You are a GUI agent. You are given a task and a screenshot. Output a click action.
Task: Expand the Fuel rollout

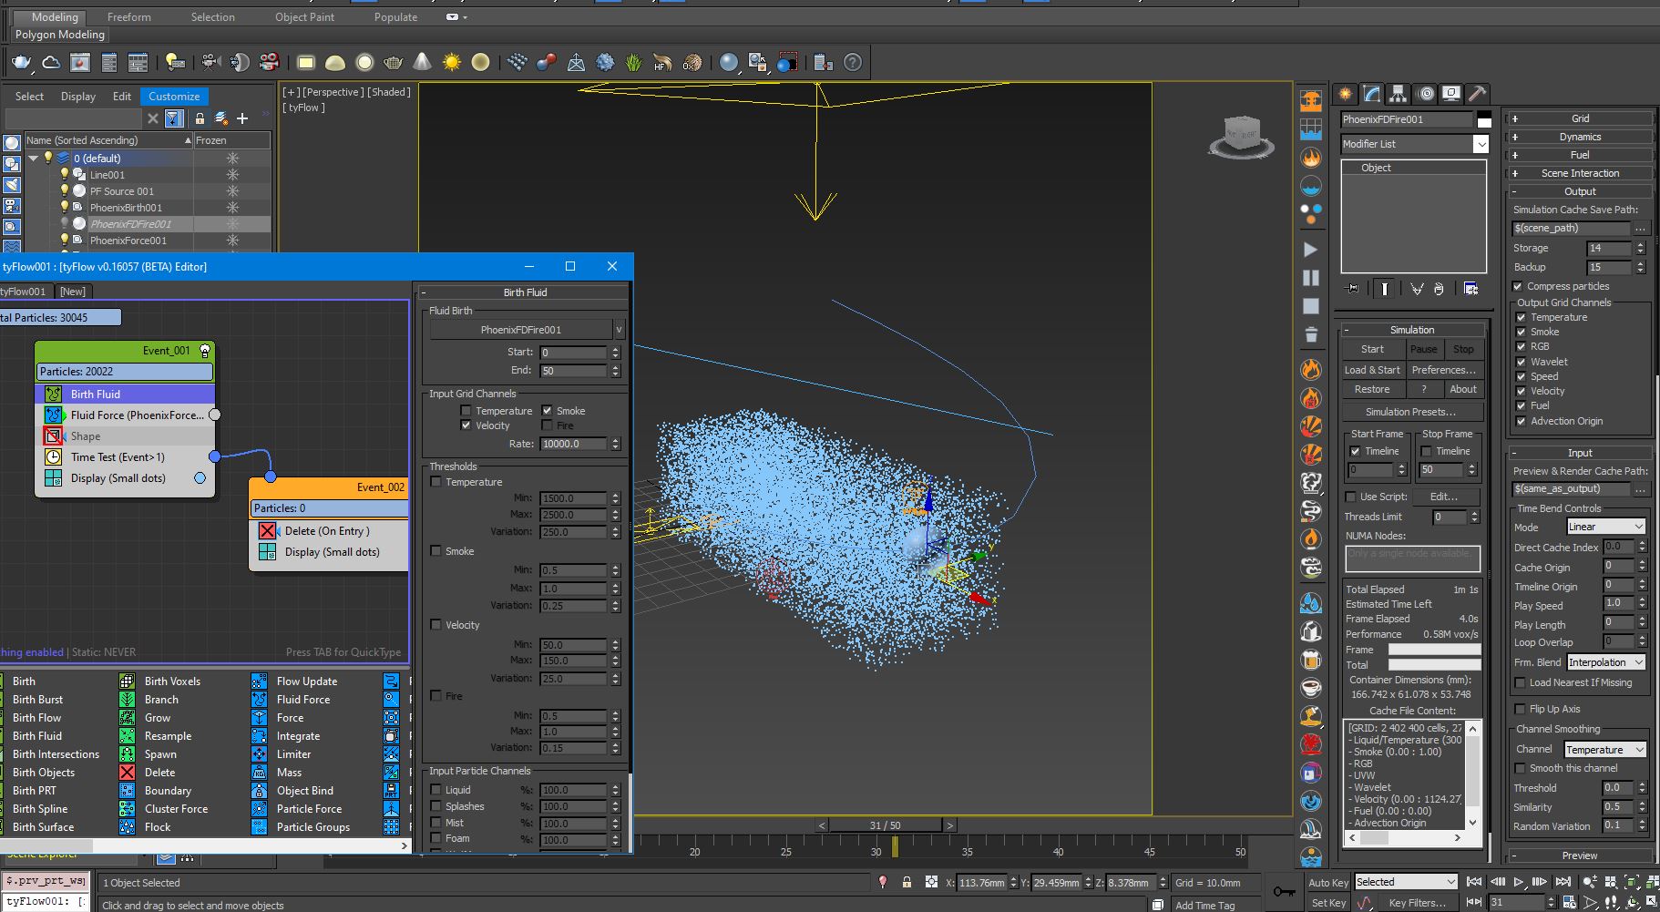(x=1580, y=155)
